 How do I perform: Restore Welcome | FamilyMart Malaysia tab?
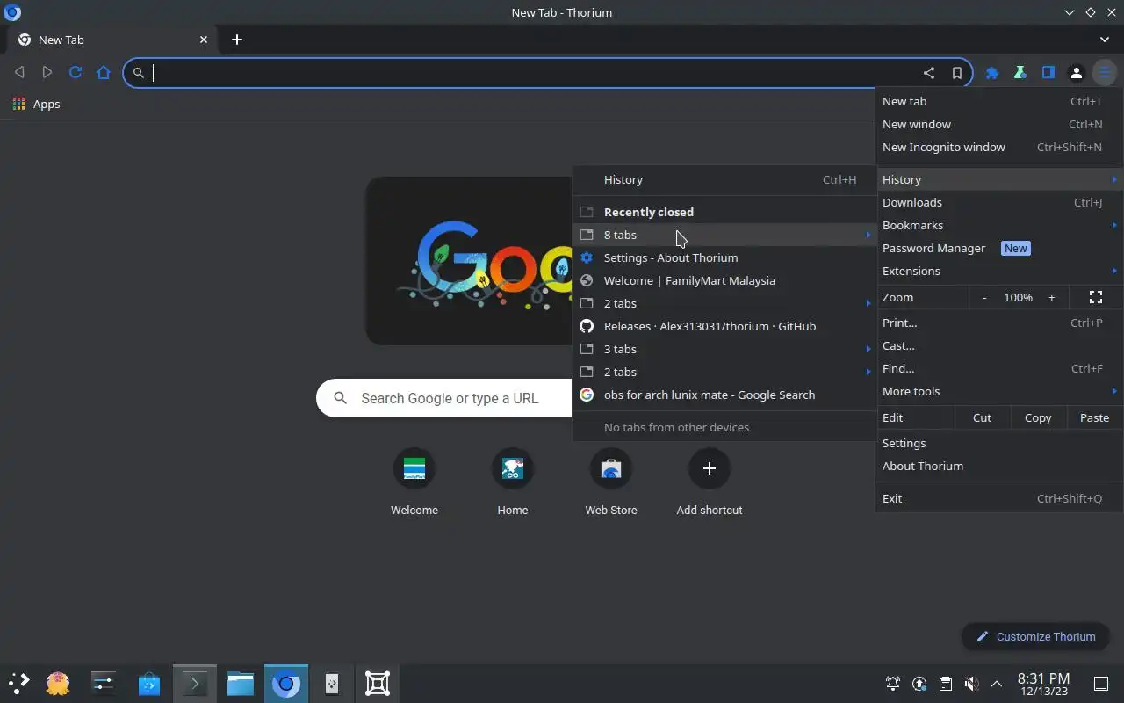[x=724, y=280]
